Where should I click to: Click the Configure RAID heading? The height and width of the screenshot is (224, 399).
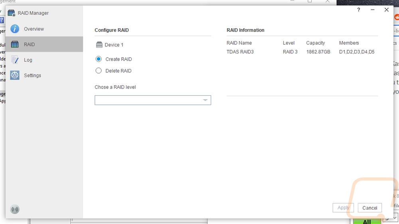click(112, 30)
